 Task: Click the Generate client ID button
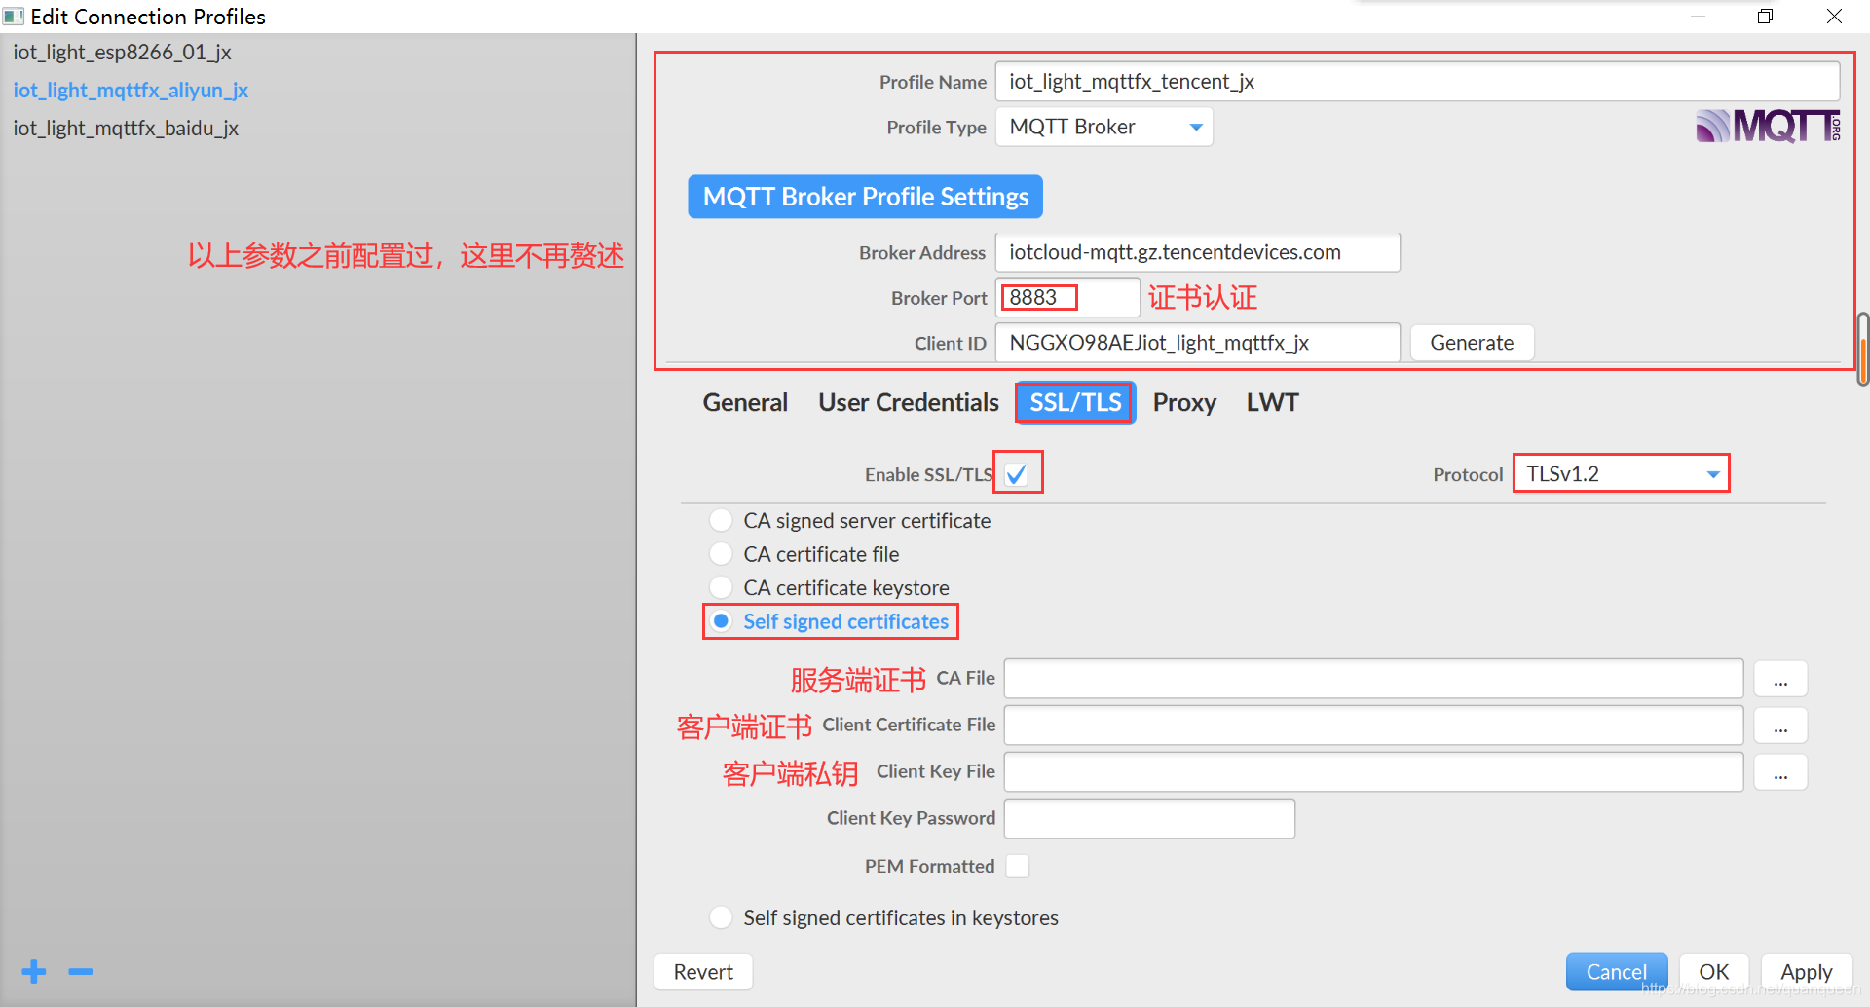[1472, 343]
